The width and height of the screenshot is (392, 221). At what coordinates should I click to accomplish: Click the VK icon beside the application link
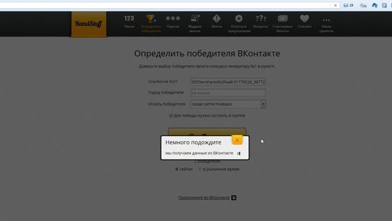tap(234, 198)
